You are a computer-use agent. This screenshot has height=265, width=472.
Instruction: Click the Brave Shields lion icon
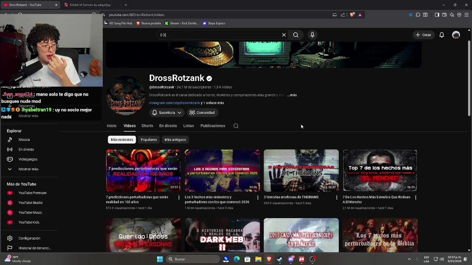click(352, 15)
